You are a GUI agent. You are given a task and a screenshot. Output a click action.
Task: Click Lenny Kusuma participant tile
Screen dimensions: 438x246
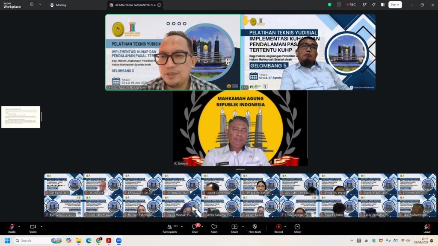(x=221, y=206)
